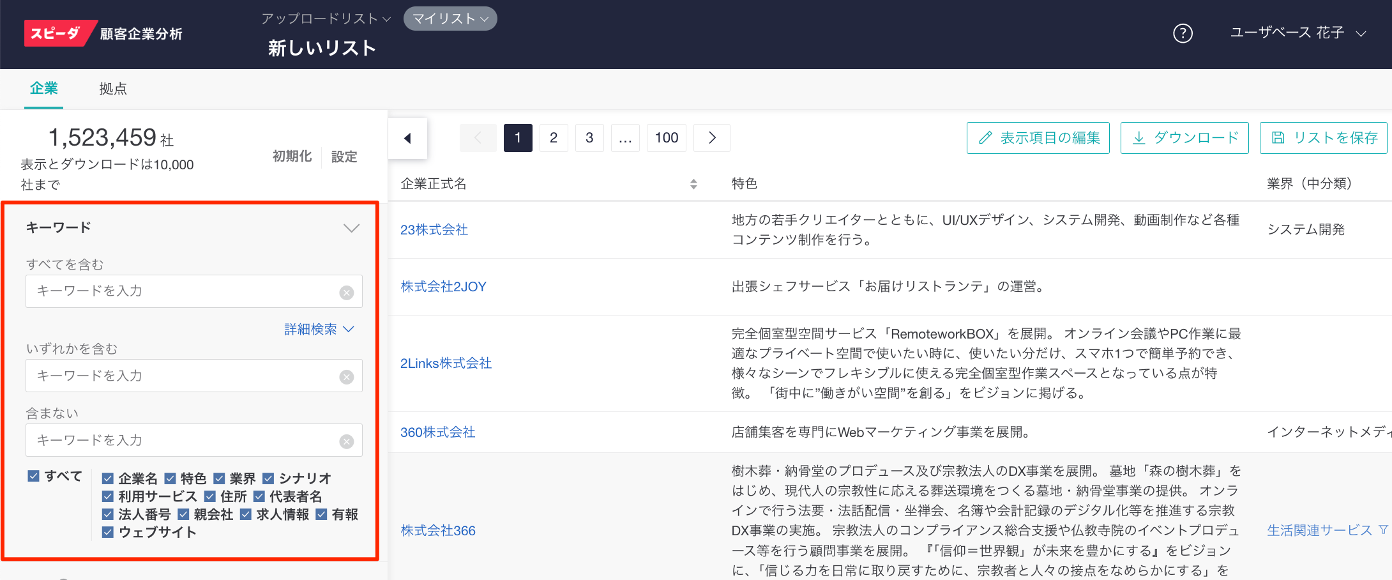
Task: Clear the すべてを含む keyword field with the x icon
Action: point(347,292)
